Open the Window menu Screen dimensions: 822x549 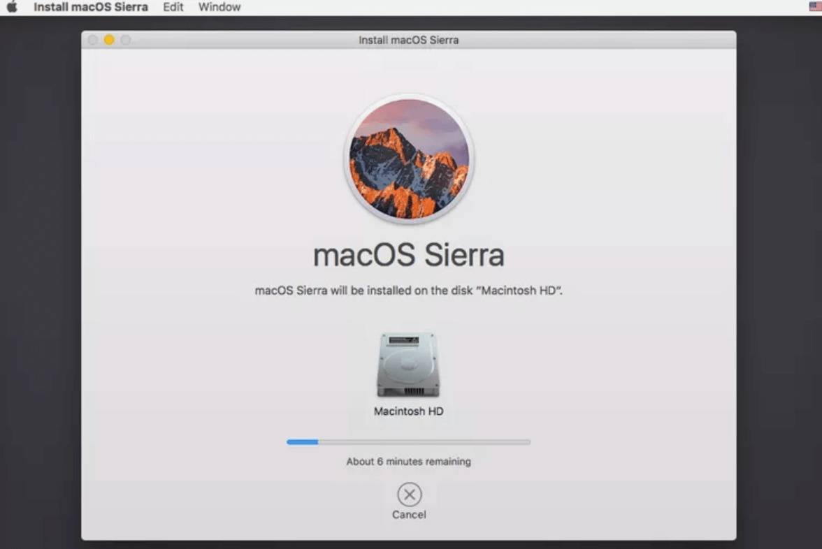click(x=219, y=7)
